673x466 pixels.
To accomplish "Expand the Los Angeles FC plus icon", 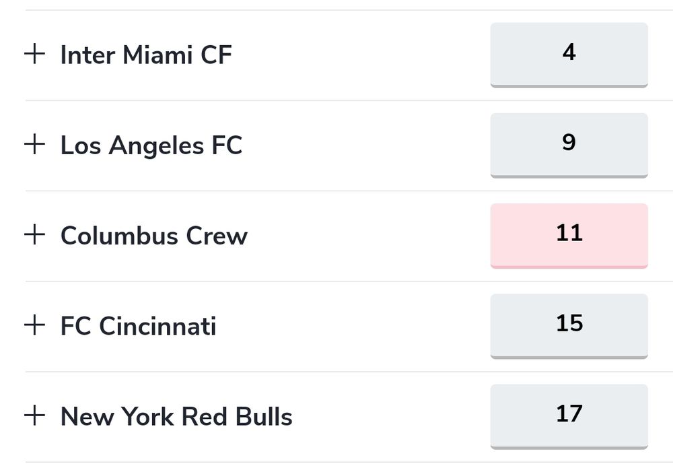I will pyautogui.click(x=35, y=144).
